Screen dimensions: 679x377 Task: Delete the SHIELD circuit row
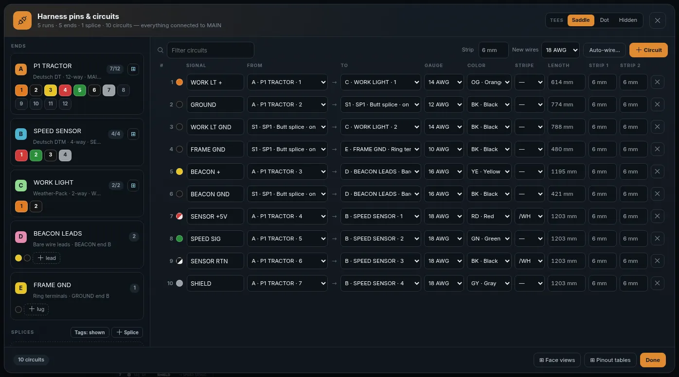[657, 283]
